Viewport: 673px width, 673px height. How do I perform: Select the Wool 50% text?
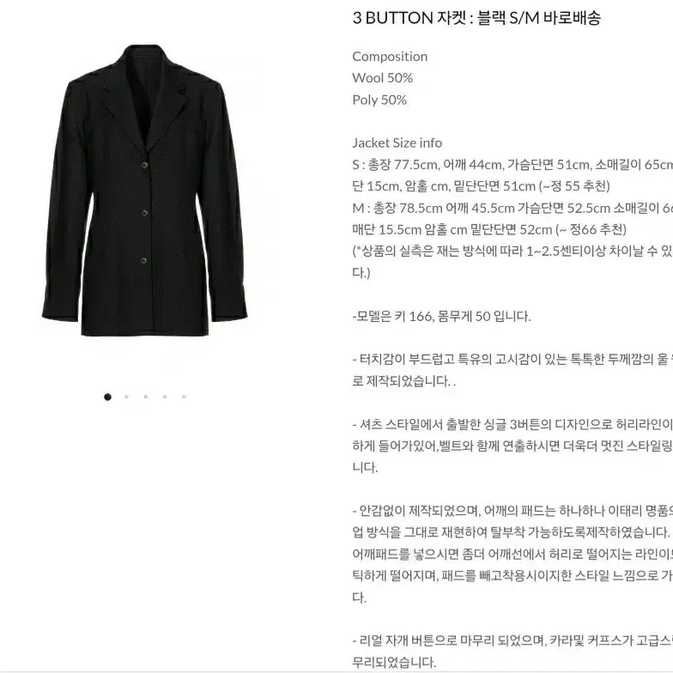(383, 78)
